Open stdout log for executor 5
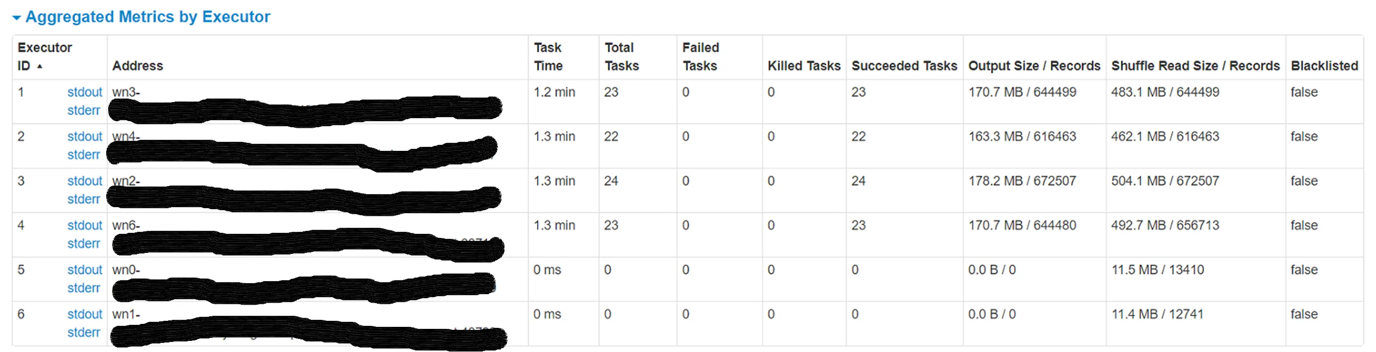The width and height of the screenshot is (1376, 352). (x=85, y=270)
